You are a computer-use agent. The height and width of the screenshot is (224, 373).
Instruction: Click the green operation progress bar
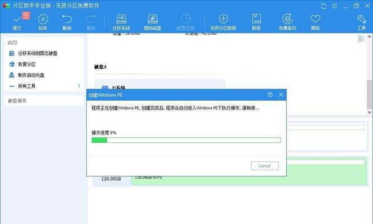click(x=186, y=140)
